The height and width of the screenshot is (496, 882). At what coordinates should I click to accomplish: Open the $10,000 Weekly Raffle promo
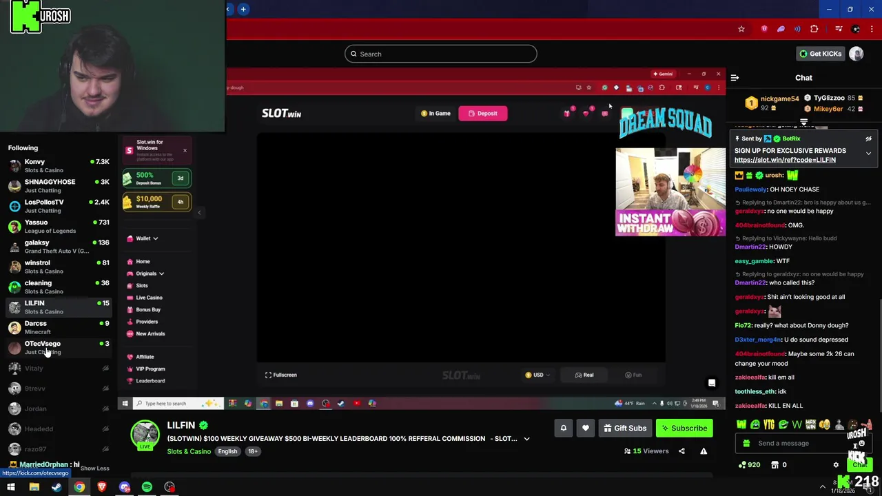156,202
